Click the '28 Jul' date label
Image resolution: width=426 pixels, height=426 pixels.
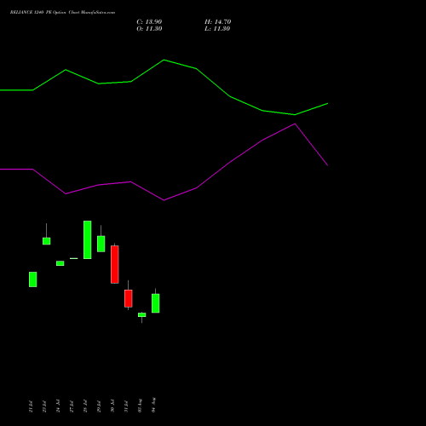pos(85,406)
